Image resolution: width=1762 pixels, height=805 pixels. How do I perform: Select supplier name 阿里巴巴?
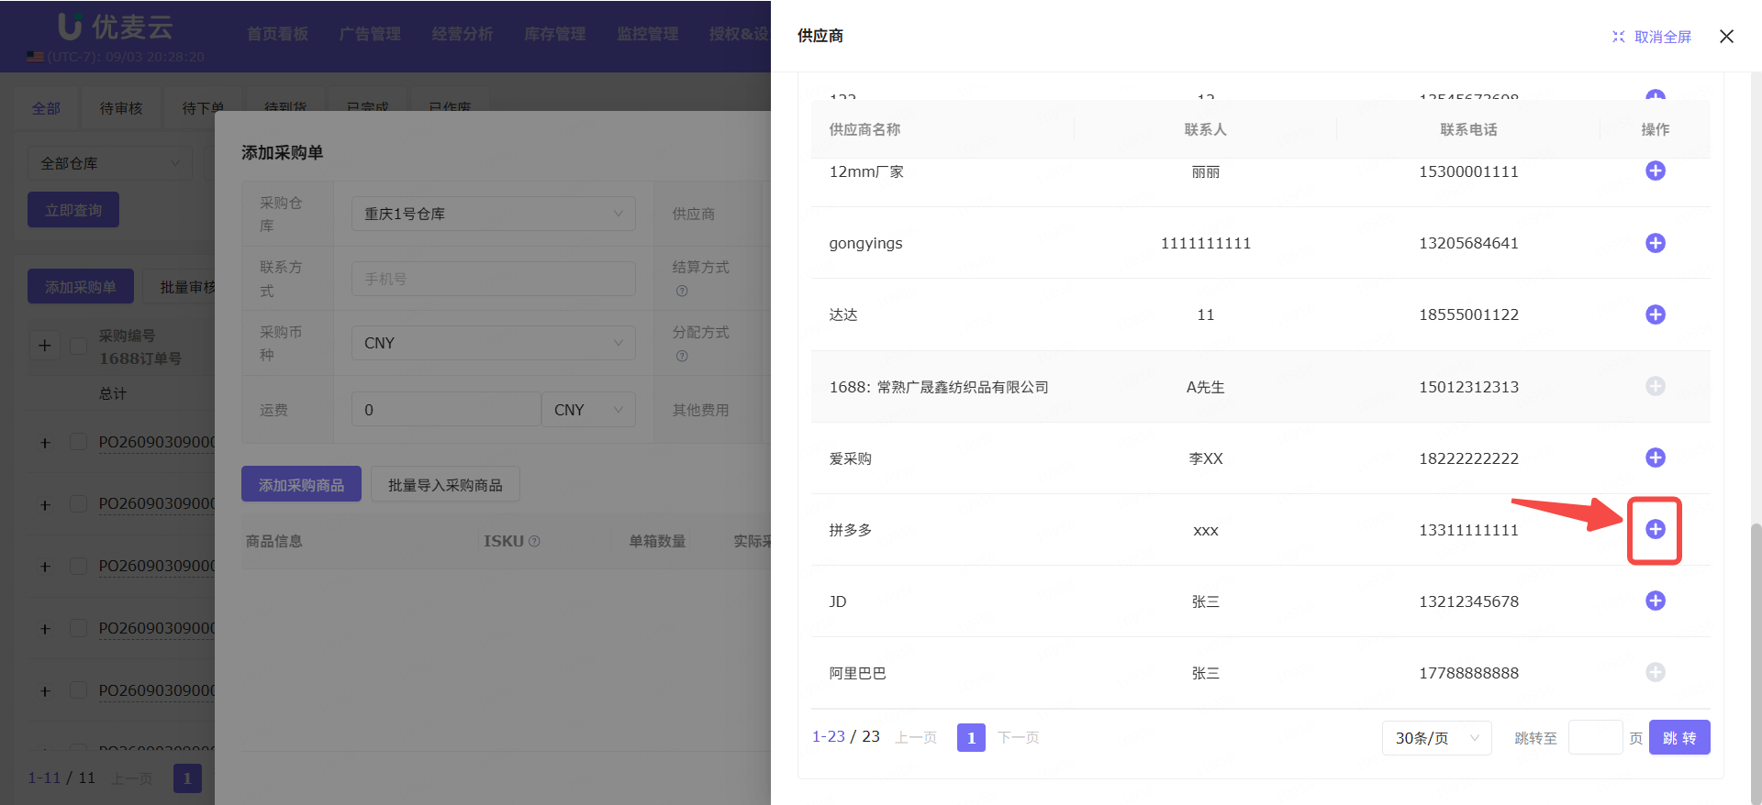click(x=857, y=673)
